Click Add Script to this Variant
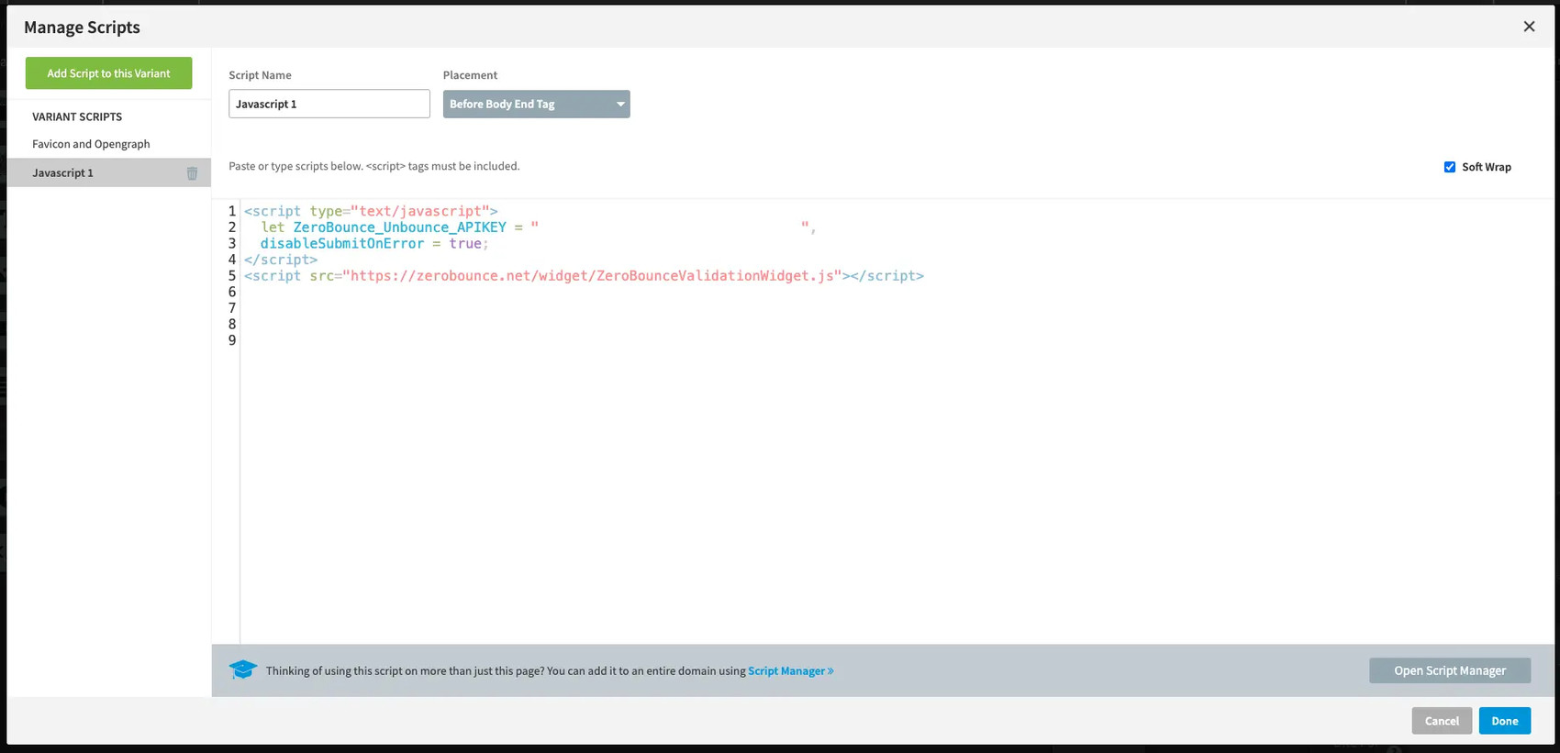This screenshot has width=1560, height=753. coord(108,73)
